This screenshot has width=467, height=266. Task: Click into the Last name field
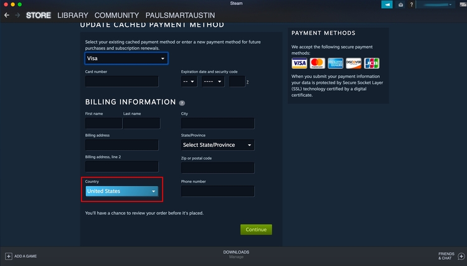click(142, 123)
